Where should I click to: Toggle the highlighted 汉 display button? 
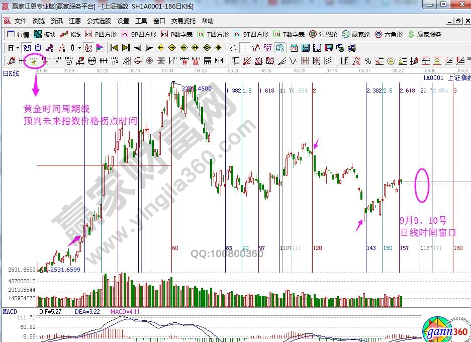pos(88,48)
